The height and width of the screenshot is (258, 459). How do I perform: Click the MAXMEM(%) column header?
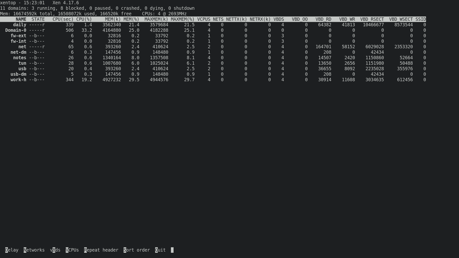(x=182, y=19)
